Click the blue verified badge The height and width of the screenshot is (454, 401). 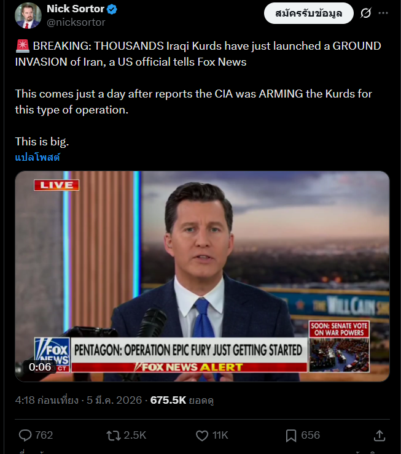112,9
